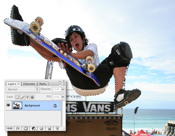The width and height of the screenshot is (175, 136).
Task: Toggle lock image pixels brush icon
Action: (x=22, y=97)
